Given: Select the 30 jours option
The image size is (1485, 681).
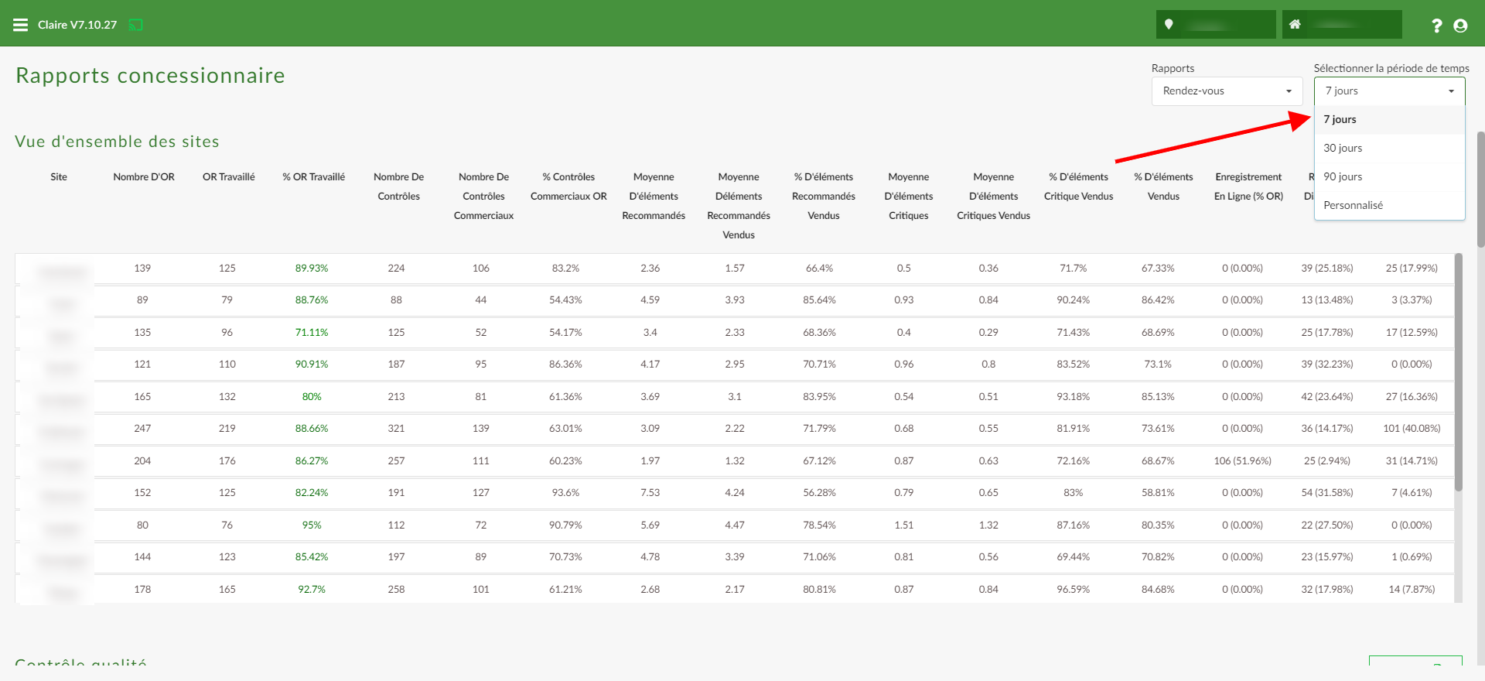Looking at the screenshot, I should [x=1389, y=148].
